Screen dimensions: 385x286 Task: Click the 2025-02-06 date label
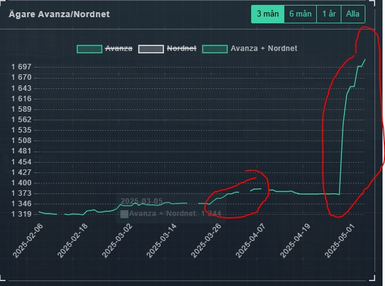pyautogui.click(x=28, y=241)
